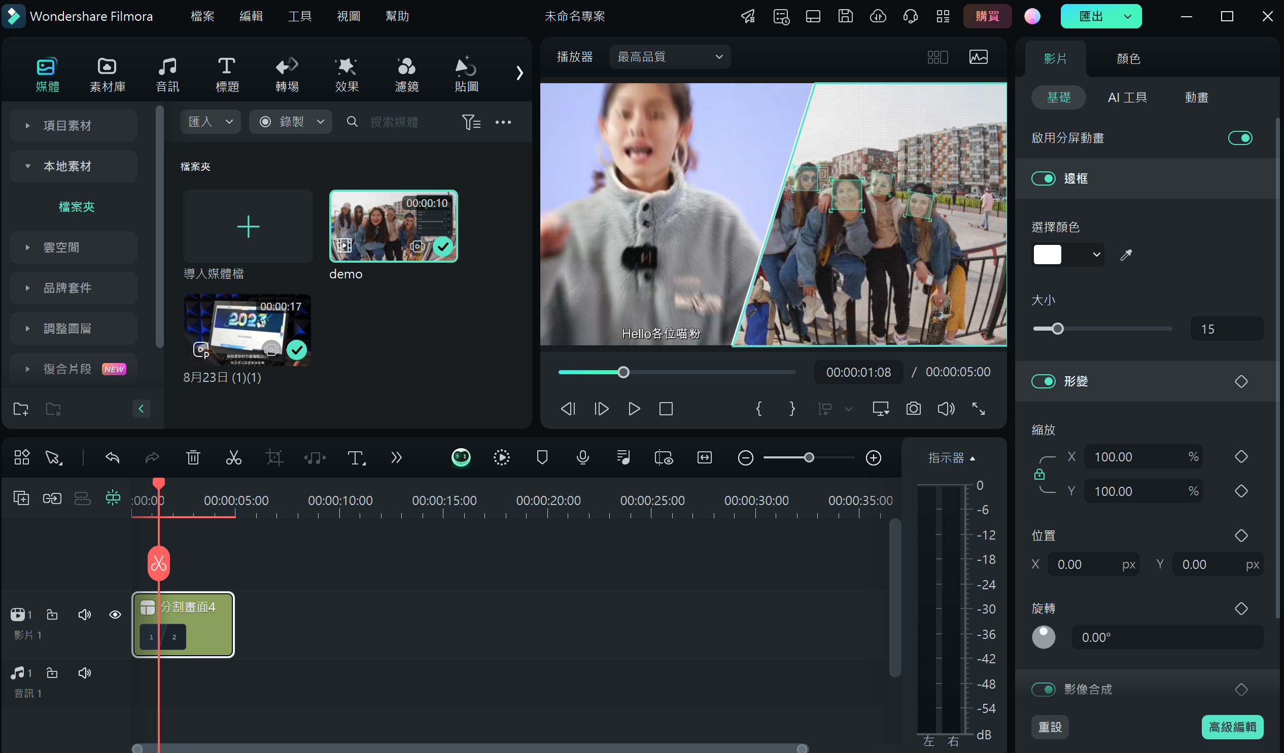The height and width of the screenshot is (753, 1284).
Task: Toggle the 邊框 border switch
Action: point(1043,178)
